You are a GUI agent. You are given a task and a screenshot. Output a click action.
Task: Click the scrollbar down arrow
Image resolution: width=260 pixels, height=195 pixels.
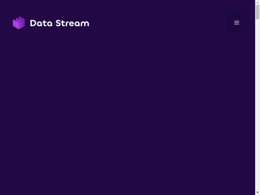point(257,193)
